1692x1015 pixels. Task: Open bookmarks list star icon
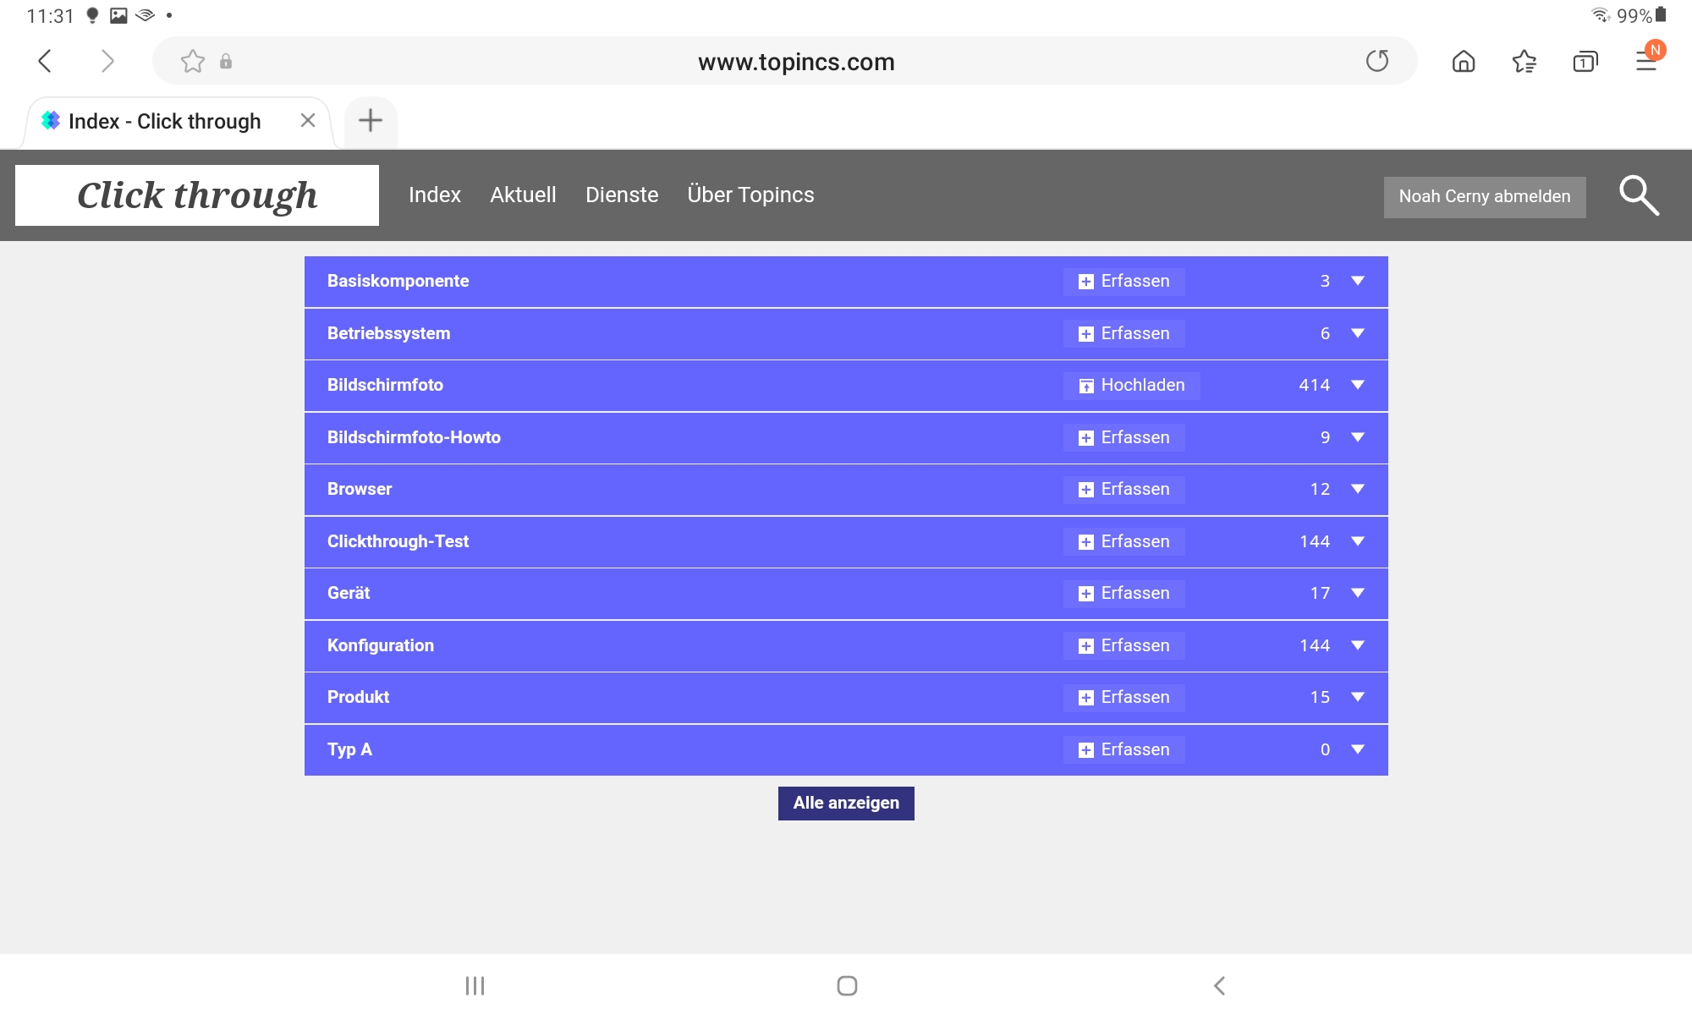pyautogui.click(x=1524, y=61)
